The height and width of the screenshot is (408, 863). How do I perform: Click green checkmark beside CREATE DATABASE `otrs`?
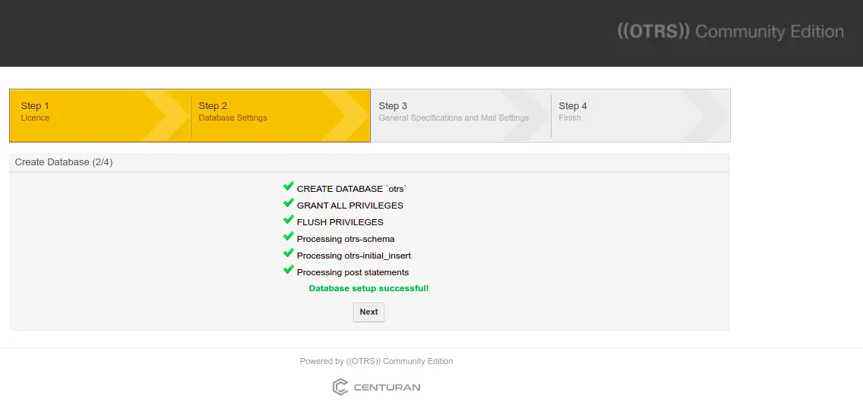pos(289,187)
